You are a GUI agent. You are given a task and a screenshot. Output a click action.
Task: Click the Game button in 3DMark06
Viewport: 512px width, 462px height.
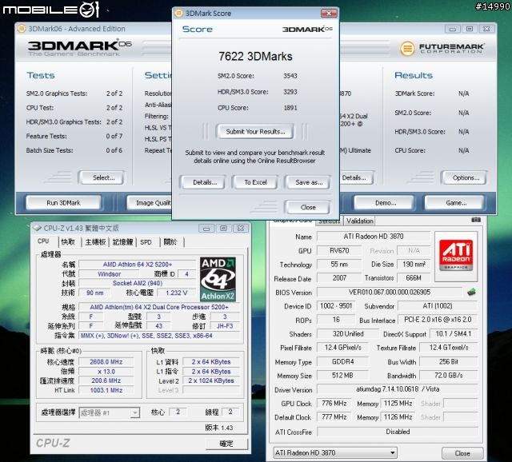click(x=454, y=202)
